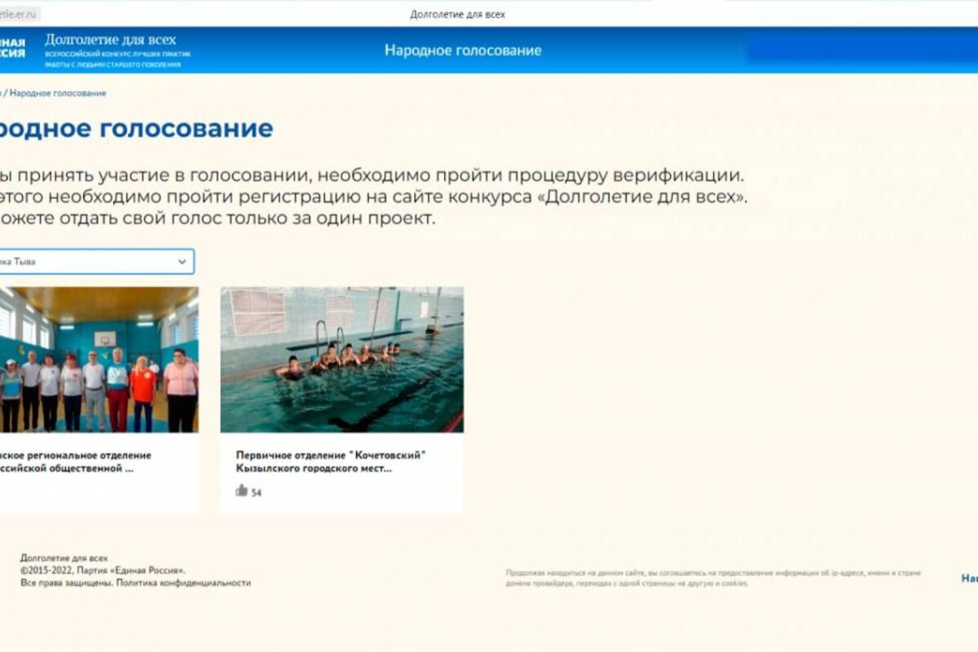Click the Единая Россия party logo

[x=12, y=47]
